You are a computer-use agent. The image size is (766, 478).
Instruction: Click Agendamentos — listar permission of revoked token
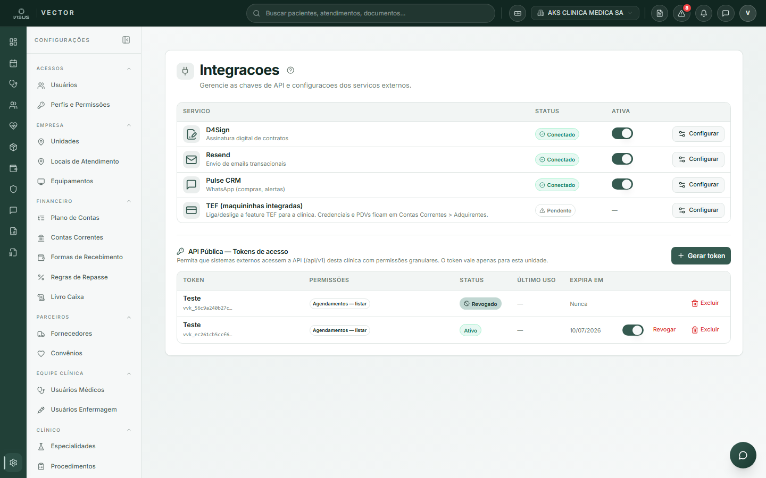pyautogui.click(x=339, y=304)
